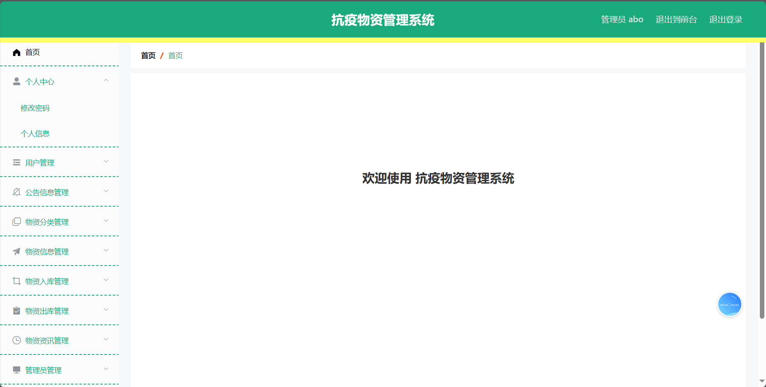Click the home icon beside 首页

(16, 52)
